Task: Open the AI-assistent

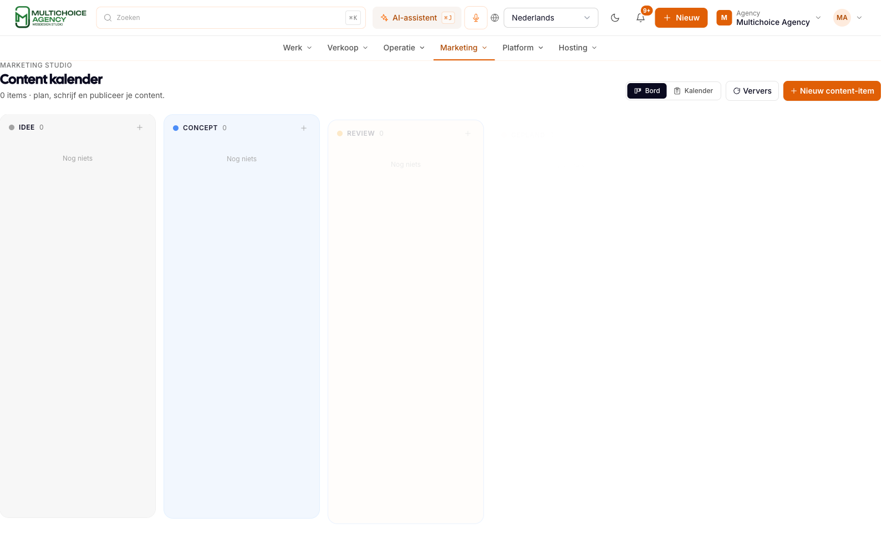Action: pyautogui.click(x=417, y=18)
